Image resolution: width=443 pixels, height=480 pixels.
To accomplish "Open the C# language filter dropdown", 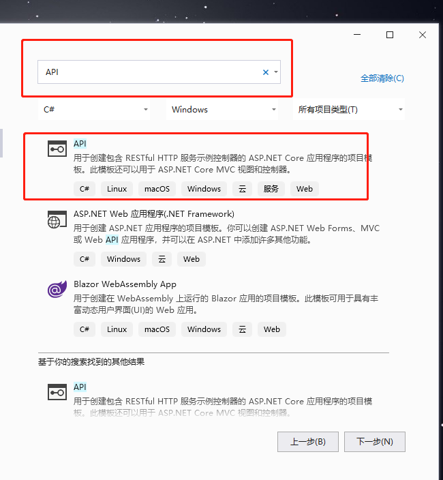I will pos(94,109).
